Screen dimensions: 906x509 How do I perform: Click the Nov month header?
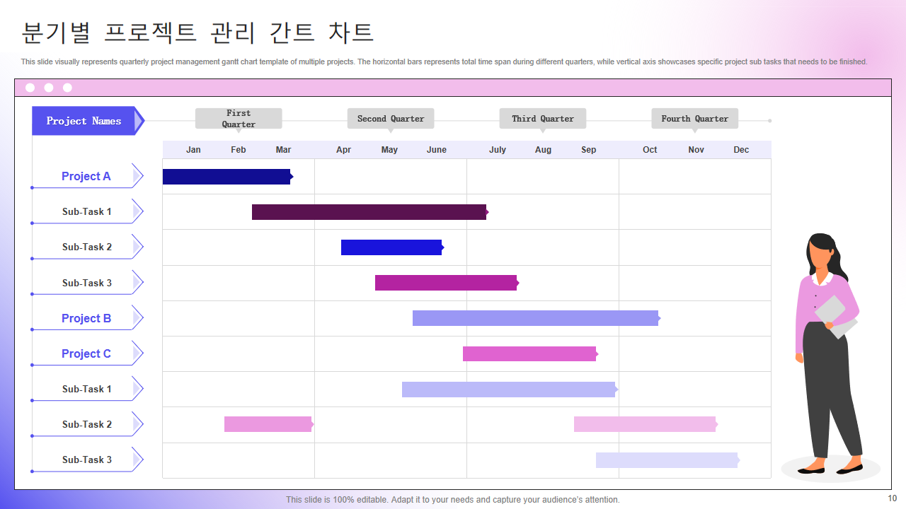coord(696,150)
